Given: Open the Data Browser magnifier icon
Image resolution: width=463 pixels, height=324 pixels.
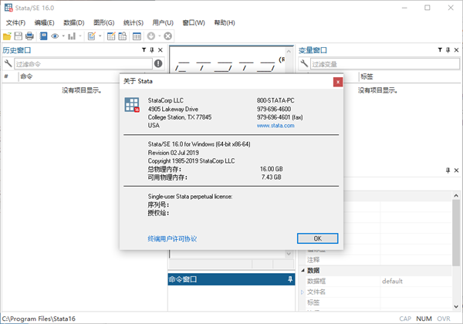Looking at the screenshot, I should click(122, 36).
